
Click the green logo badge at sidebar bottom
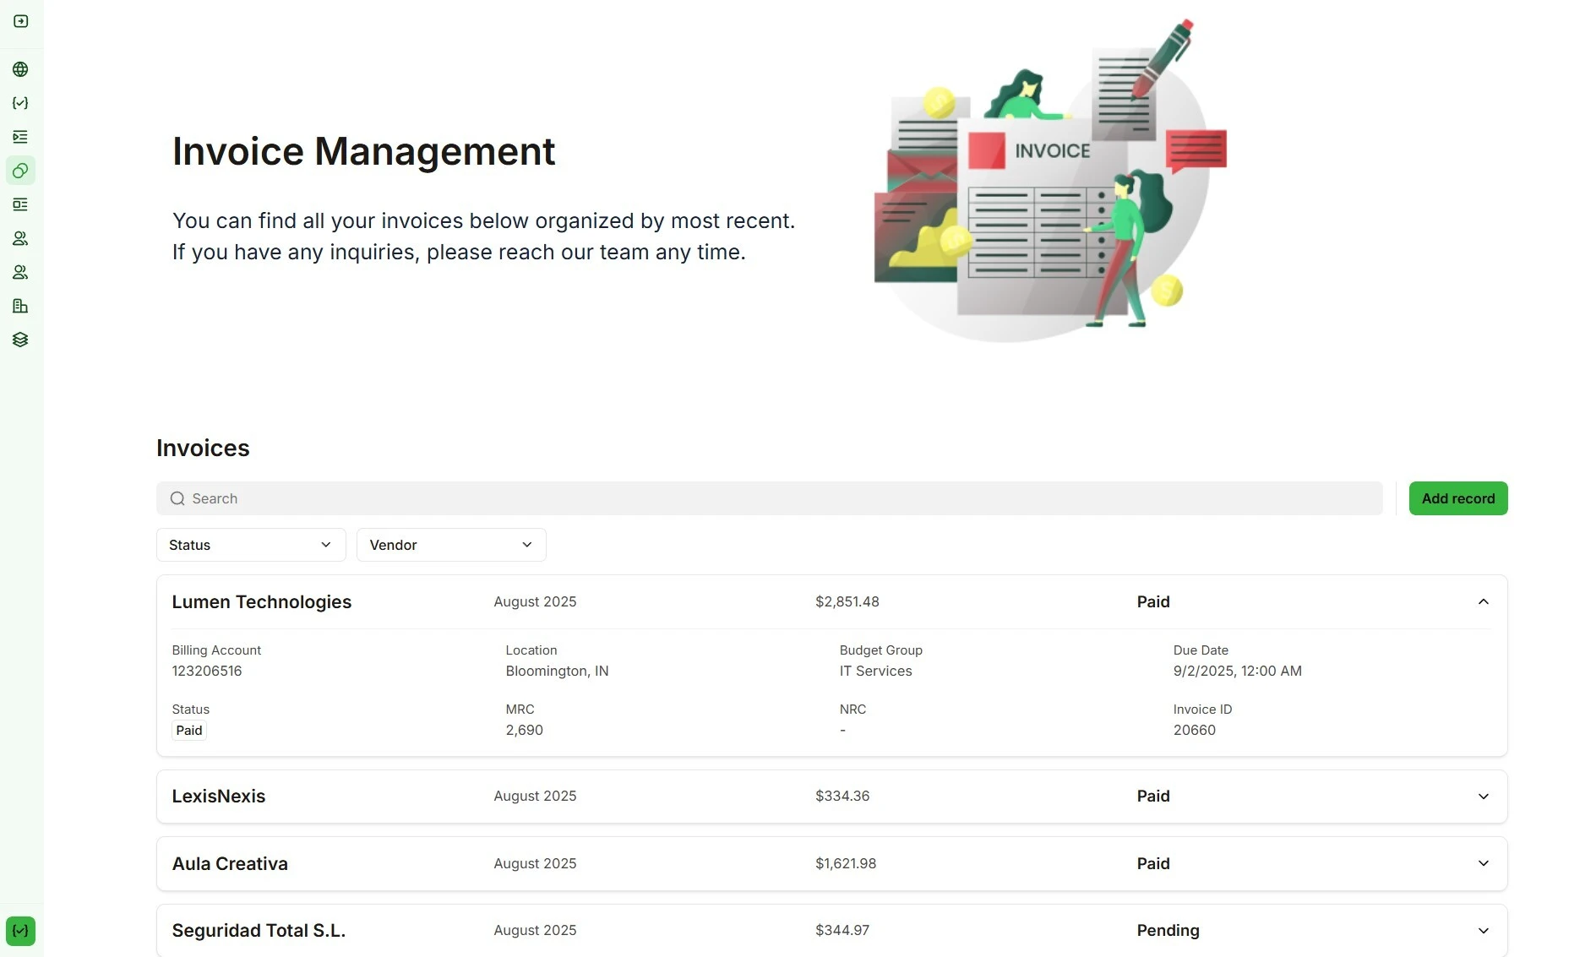(21, 931)
